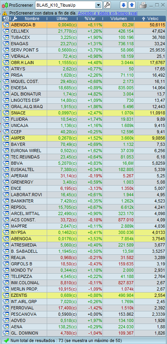Click the wrench settings icon beside the screener dropdown

tap(107, 5)
